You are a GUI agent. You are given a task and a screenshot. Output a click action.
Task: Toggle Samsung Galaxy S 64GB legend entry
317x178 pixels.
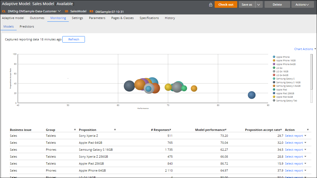(274, 86)
